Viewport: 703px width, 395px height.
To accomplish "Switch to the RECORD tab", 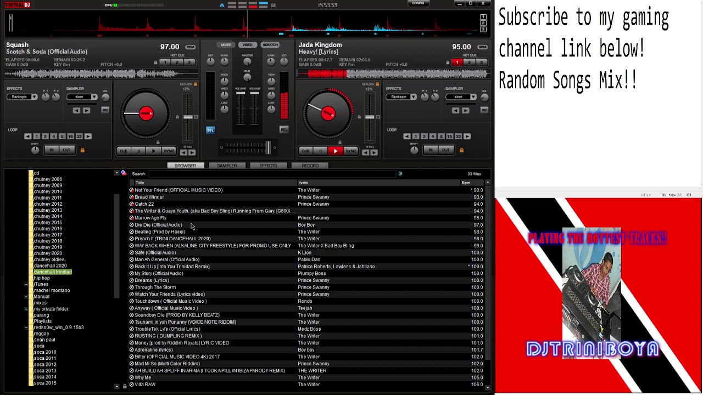I will 310,166.
